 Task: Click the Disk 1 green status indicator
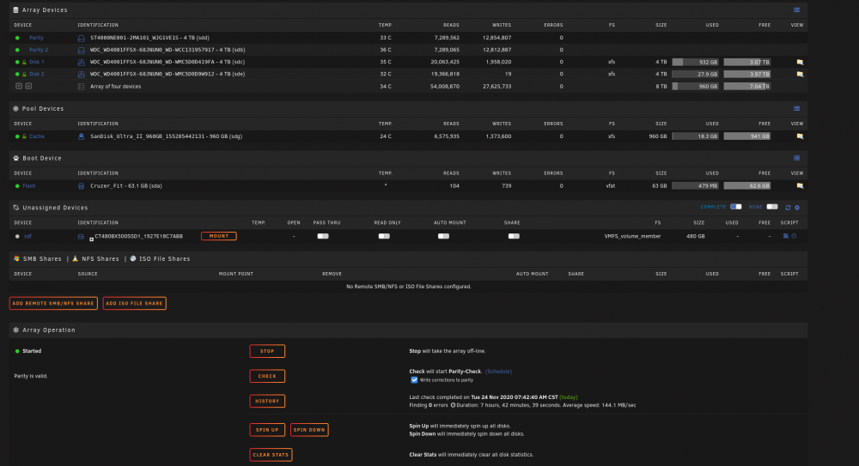17,62
